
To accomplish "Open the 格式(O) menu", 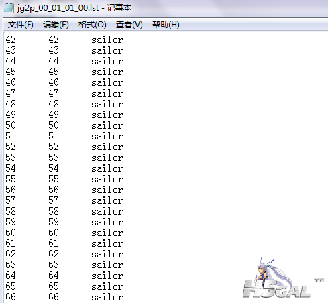I will 93,25.
